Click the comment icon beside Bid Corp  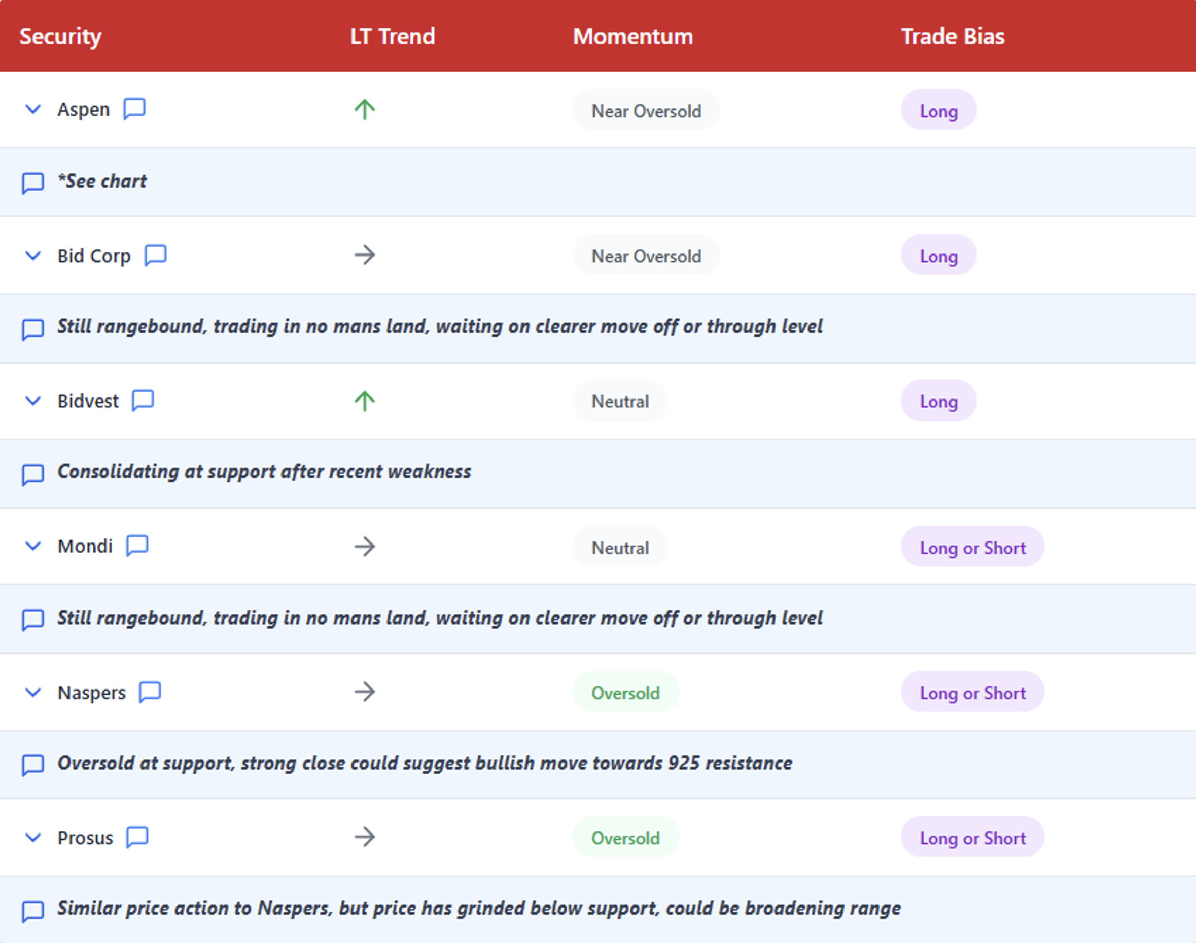(x=155, y=255)
